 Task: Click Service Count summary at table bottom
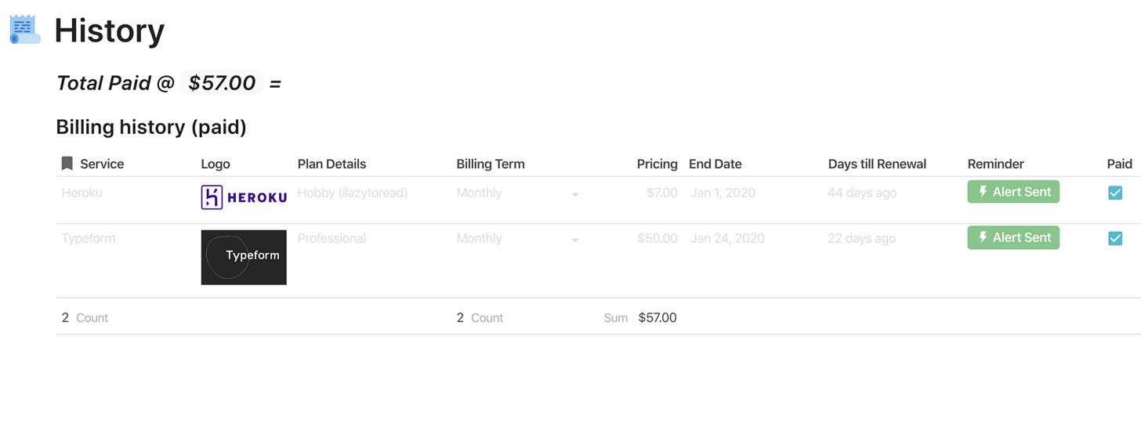tap(85, 318)
